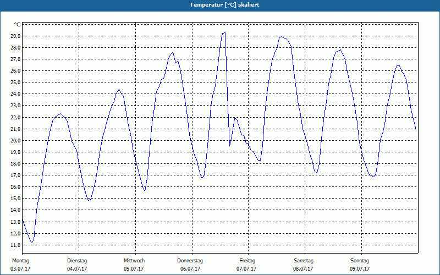Click the date 06.07.17

click(x=190, y=269)
